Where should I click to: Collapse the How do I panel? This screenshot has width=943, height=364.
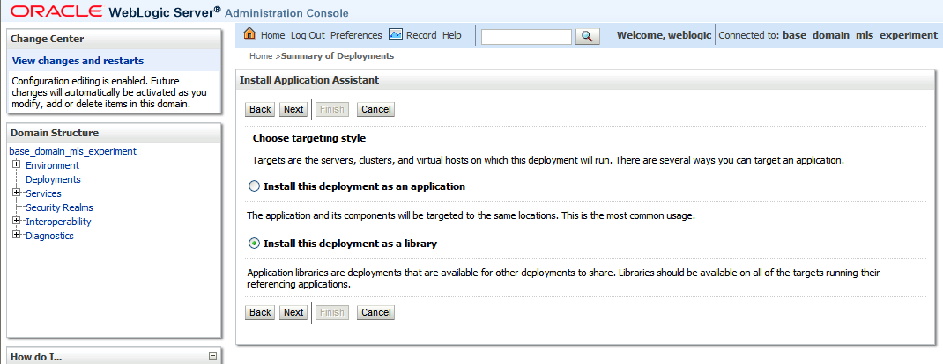(x=212, y=355)
